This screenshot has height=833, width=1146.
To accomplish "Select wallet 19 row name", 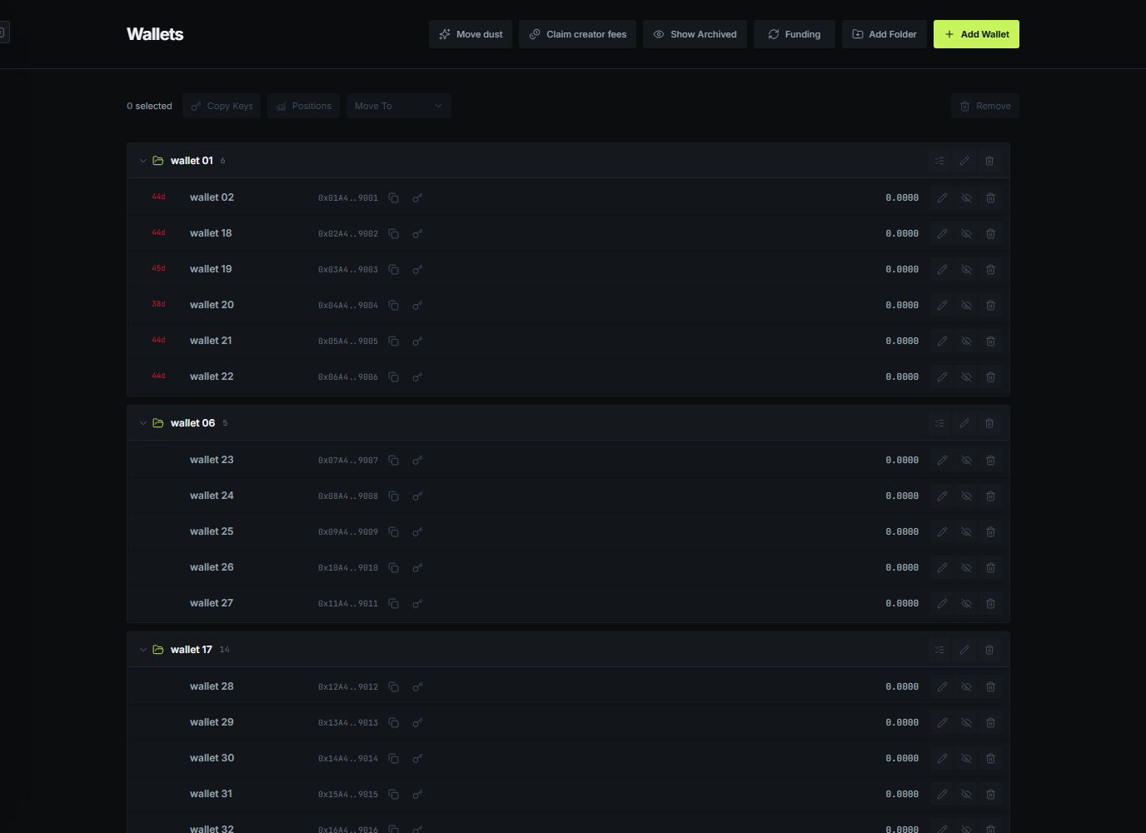I will pos(211,269).
